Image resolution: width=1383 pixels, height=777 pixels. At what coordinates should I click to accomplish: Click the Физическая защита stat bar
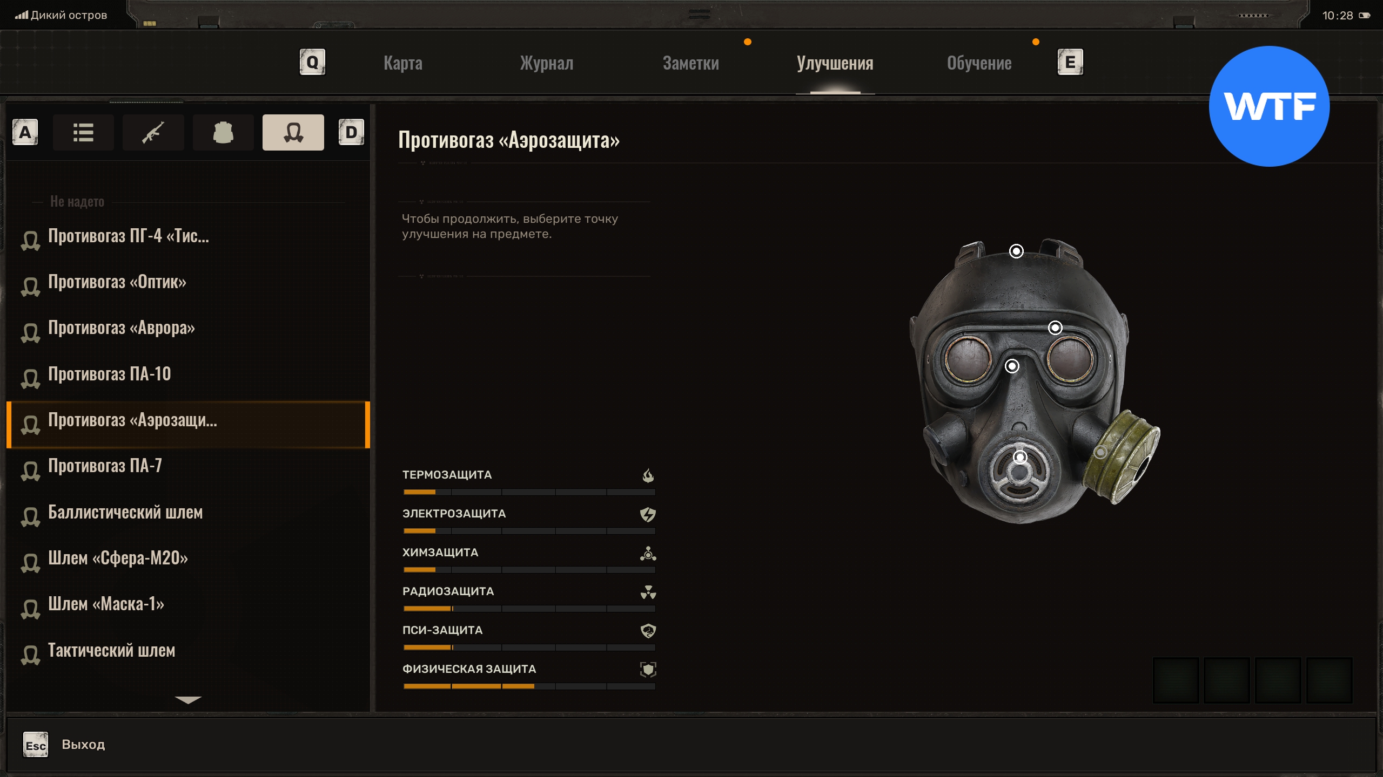pos(529,686)
